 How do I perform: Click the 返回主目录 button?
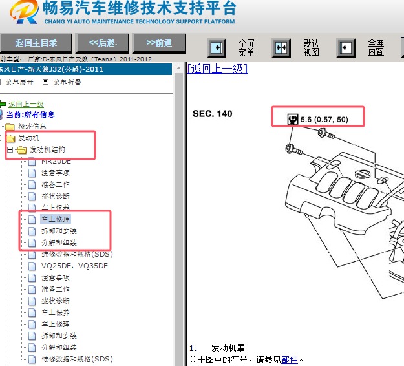pyautogui.click(x=36, y=43)
